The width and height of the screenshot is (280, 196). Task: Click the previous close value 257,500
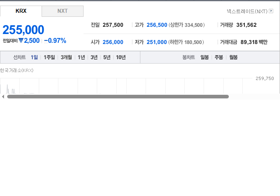click(x=113, y=25)
